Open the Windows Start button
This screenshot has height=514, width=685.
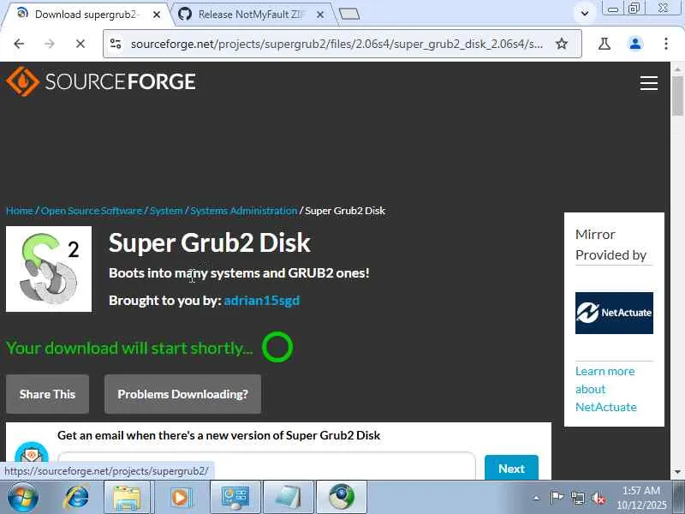point(23,498)
